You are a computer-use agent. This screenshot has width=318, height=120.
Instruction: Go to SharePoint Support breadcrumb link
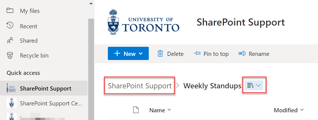point(140,86)
